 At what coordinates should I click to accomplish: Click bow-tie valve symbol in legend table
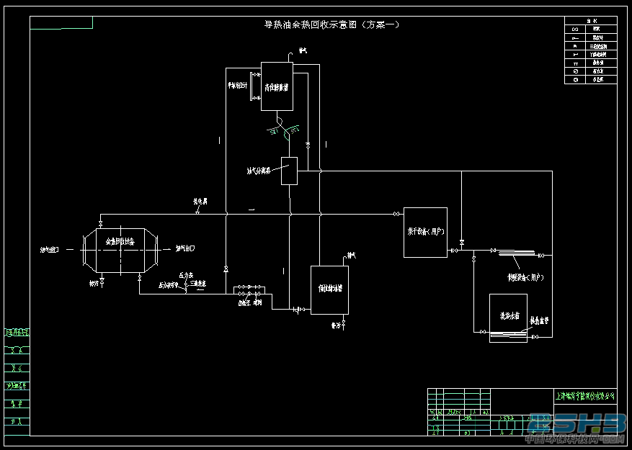(x=576, y=29)
